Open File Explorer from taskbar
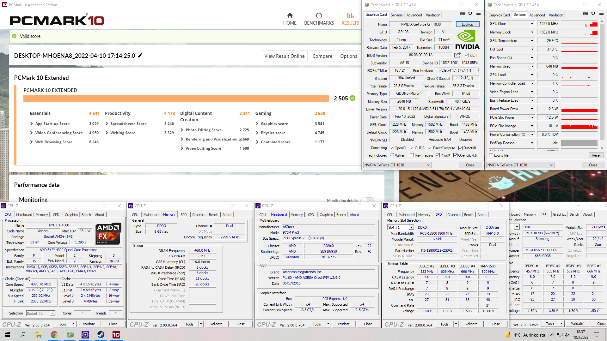Viewport: 607px width, 341px height. tap(39, 335)
